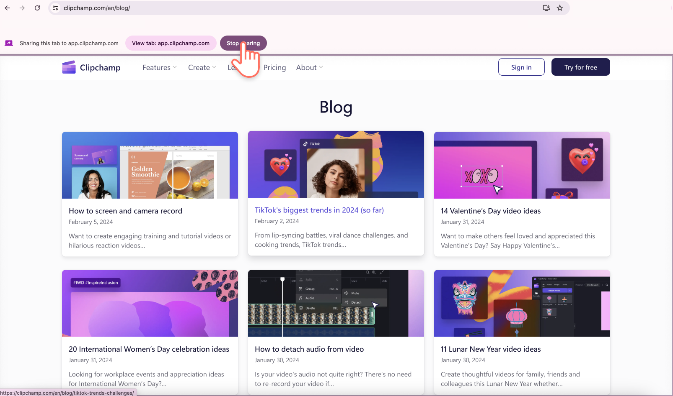Image resolution: width=673 pixels, height=396 pixels.
Task: Click the Sign in button
Action: click(x=521, y=67)
